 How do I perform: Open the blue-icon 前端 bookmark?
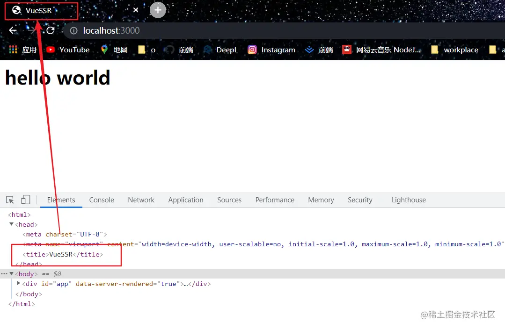pyautogui.click(x=319, y=50)
